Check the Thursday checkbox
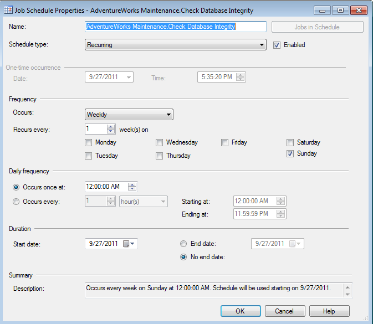 [x=159, y=156]
